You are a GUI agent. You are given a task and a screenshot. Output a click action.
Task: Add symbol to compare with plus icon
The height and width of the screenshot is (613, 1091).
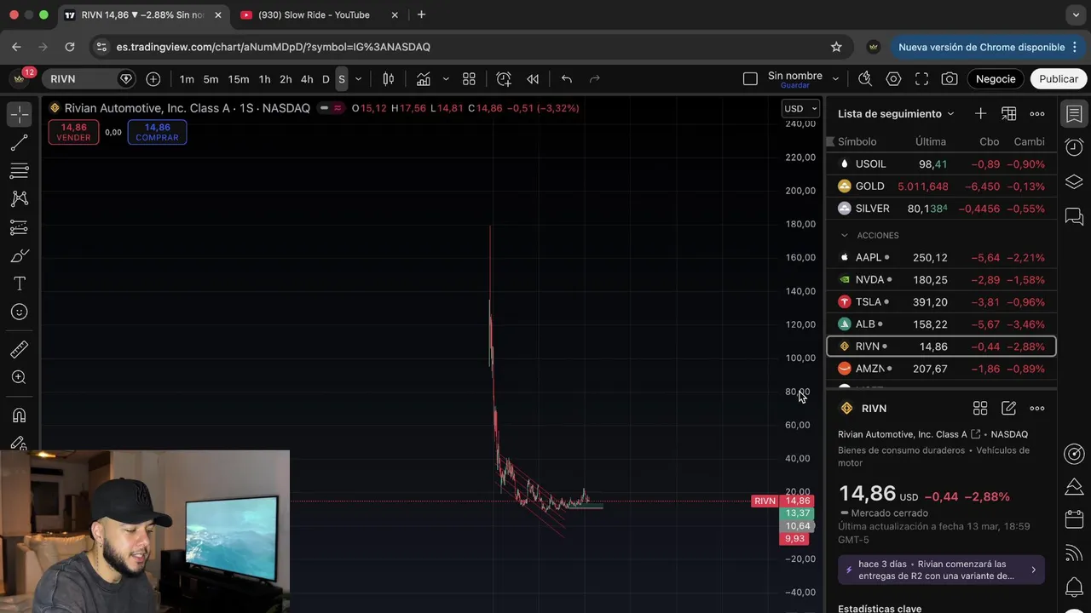click(x=153, y=79)
